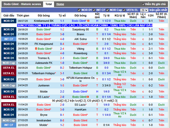Image resolution: width=170 pixels, height=128 pixels.
Task: Click the Thời gian column header
Action: click(x=23, y=15)
